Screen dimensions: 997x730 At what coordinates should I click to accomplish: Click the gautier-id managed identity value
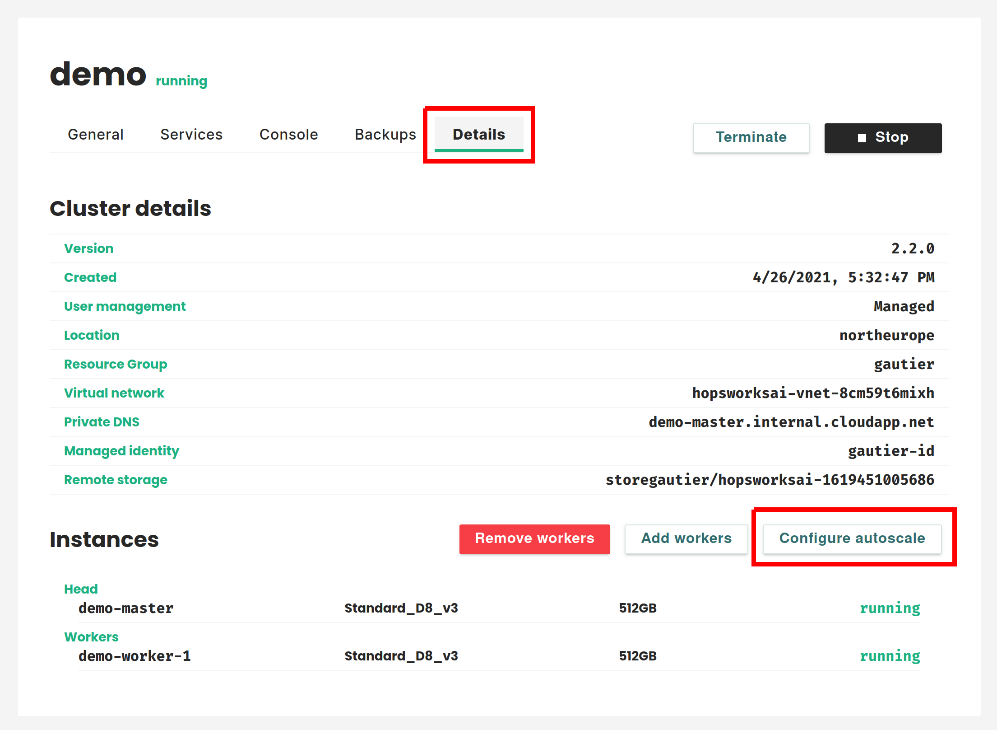[891, 451]
